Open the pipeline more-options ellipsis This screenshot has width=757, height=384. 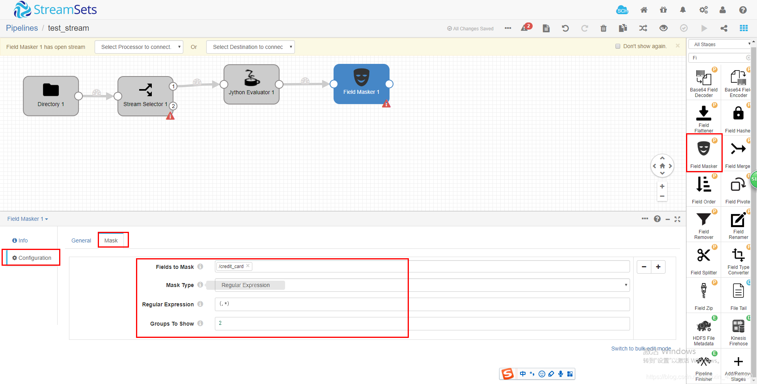[508, 28]
